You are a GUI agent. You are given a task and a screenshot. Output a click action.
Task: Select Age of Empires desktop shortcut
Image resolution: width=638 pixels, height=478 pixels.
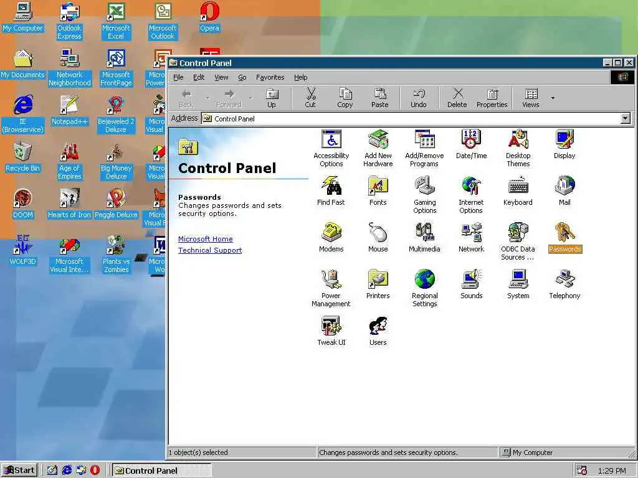69,161
